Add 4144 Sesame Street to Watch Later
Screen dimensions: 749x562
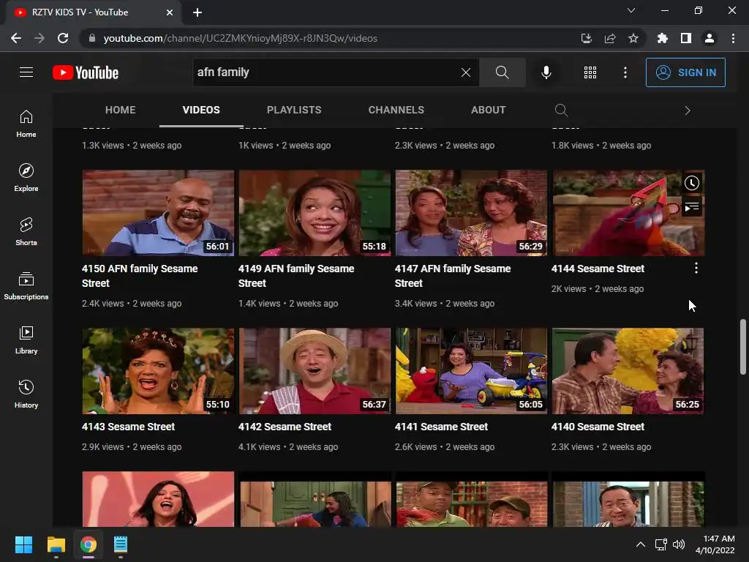point(692,182)
